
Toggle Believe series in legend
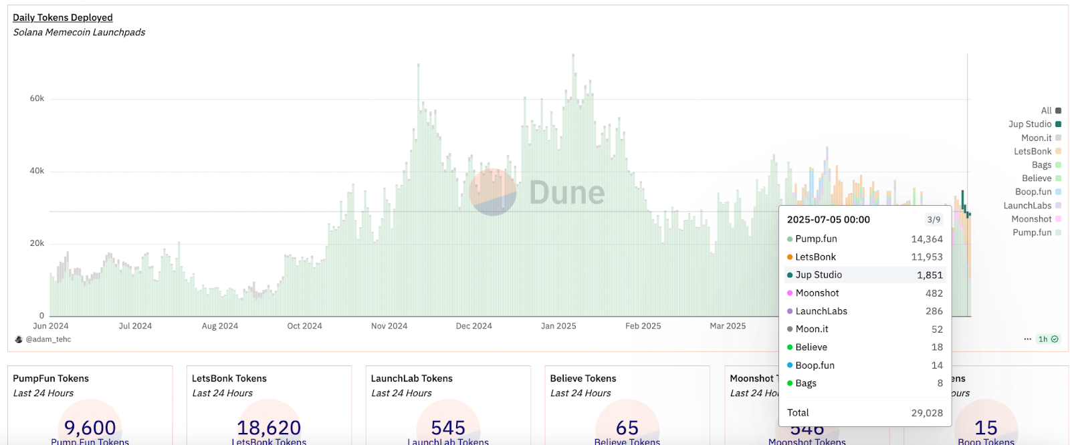click(x=1041, y=178)
